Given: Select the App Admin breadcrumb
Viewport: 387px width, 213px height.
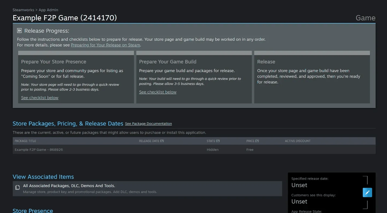Looking at the screenshot, I should pyautogui.click(x=48, y=10).
